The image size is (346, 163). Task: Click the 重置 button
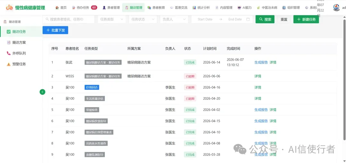284,19
